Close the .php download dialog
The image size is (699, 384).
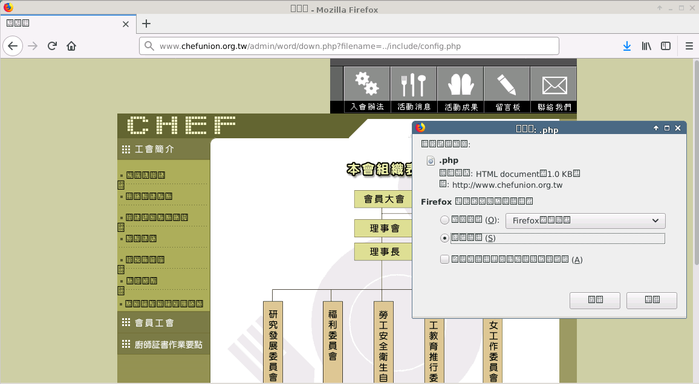tap(678, 128)
